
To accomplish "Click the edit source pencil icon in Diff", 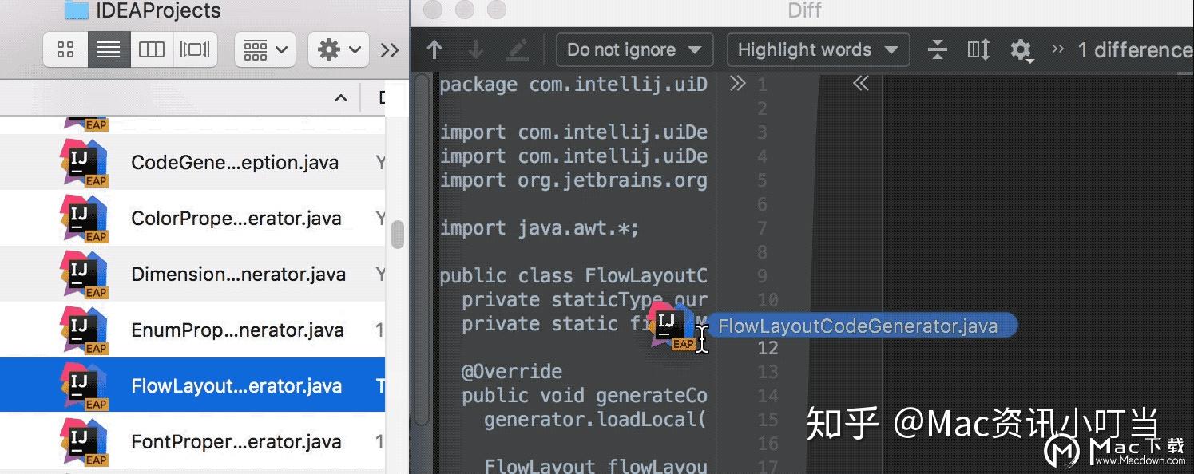I will (518, 50).
